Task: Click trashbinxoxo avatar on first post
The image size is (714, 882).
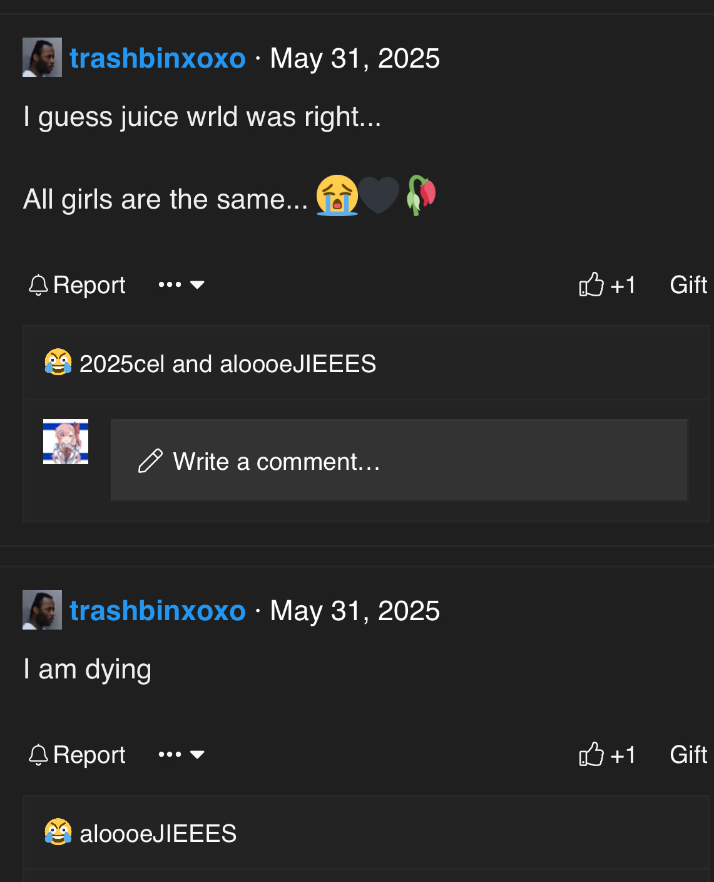Action: pyautogui.click(x=42, y=58)
